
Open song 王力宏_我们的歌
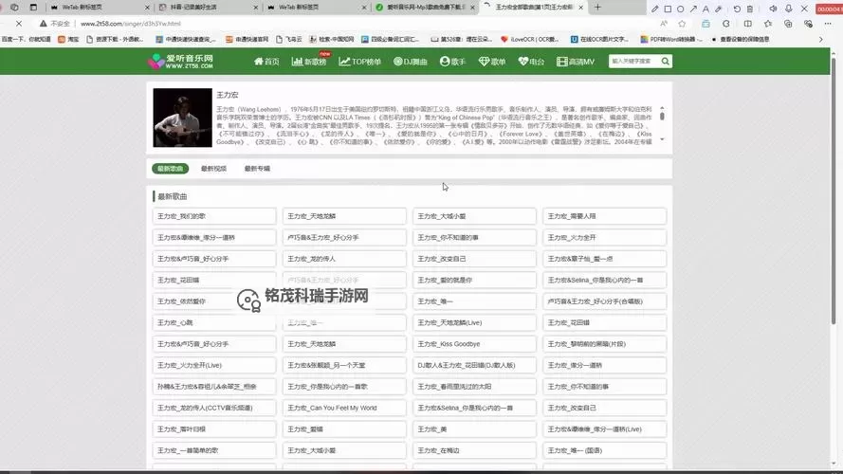click(x=214, y=216)
